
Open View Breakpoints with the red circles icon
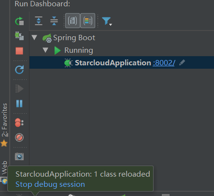coord(19,122)
